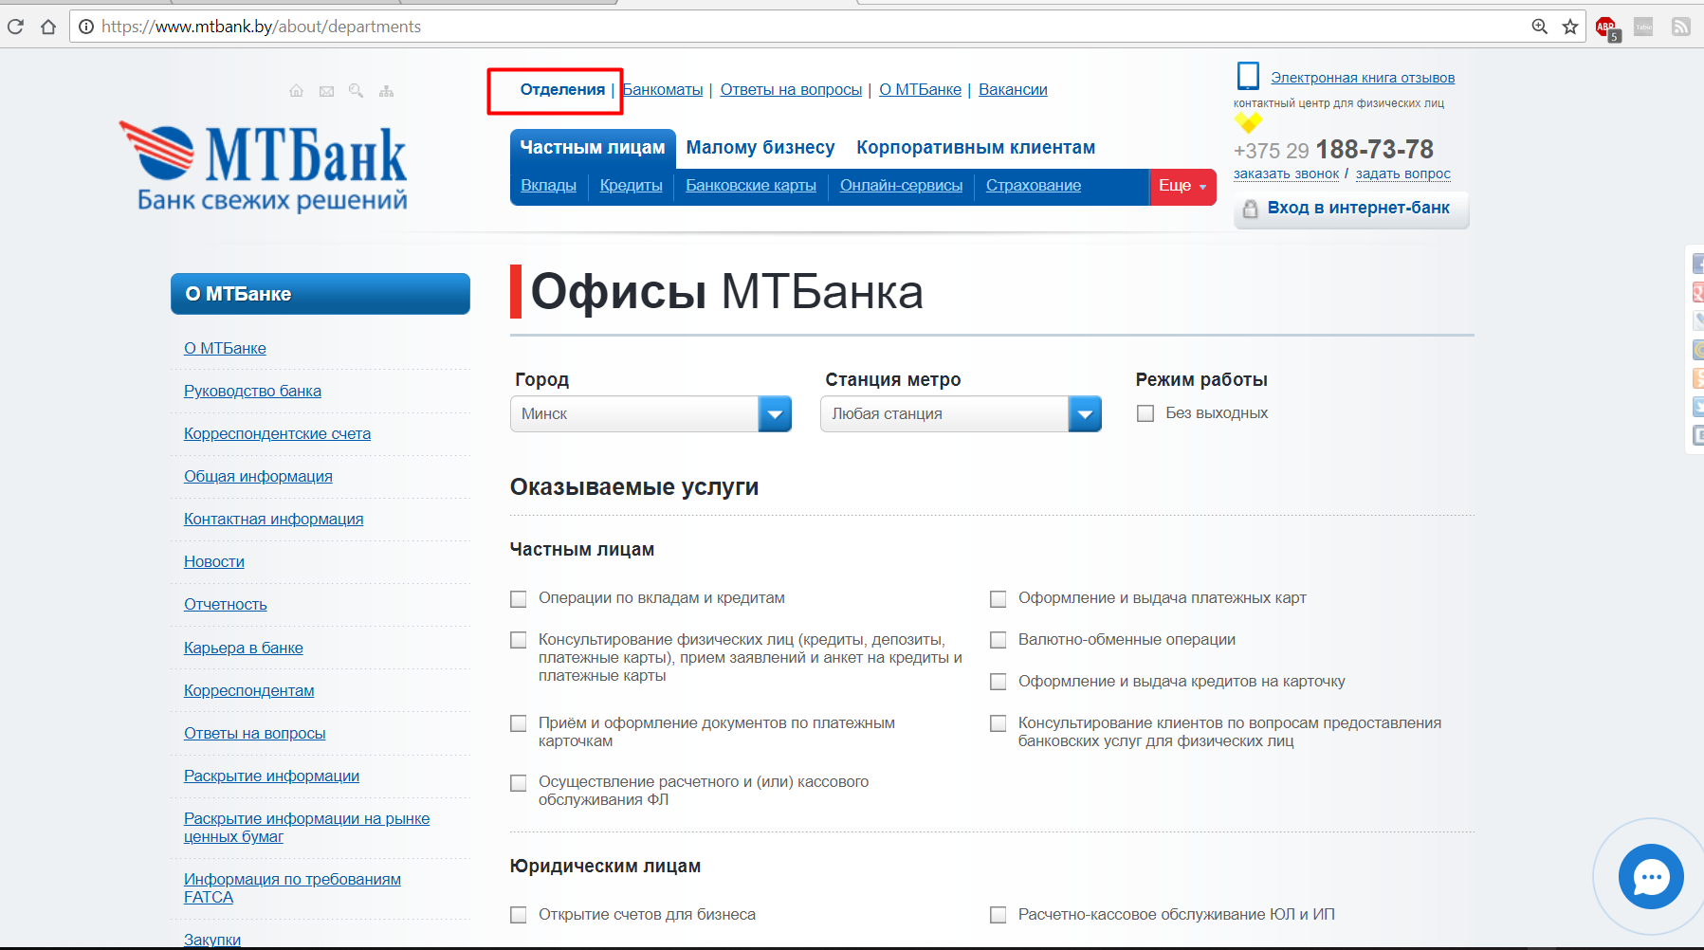
Task: Expand the red "Еще" menu
Action: (1182, 186)
